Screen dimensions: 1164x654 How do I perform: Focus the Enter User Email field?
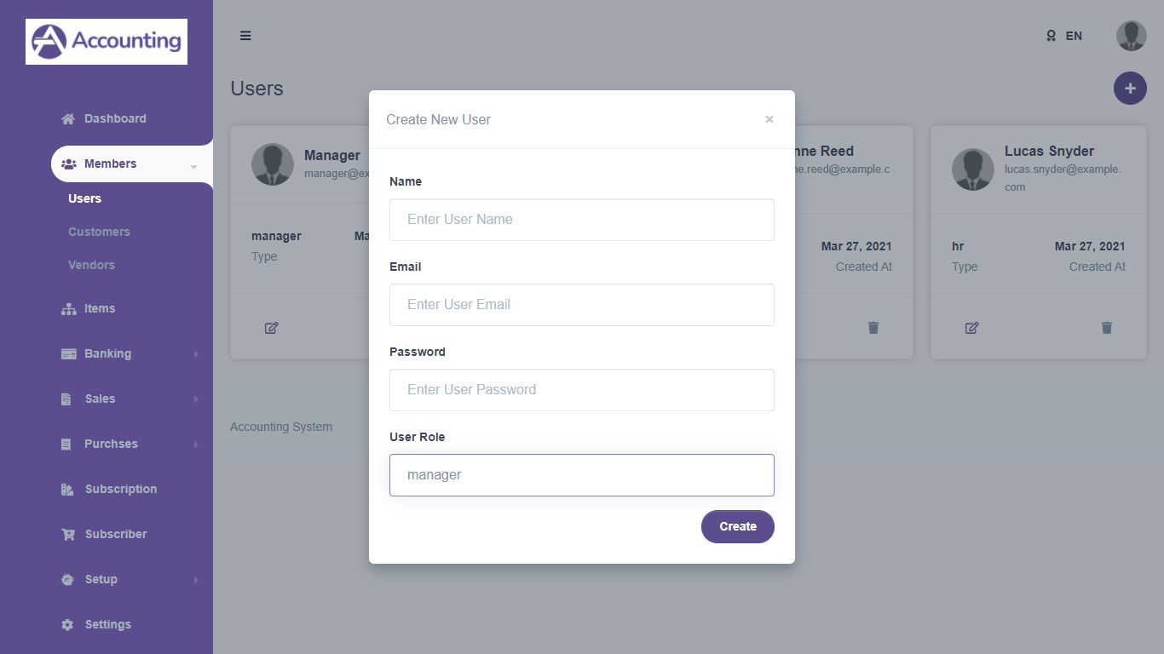pyautogui.click(x=581, y=305)
